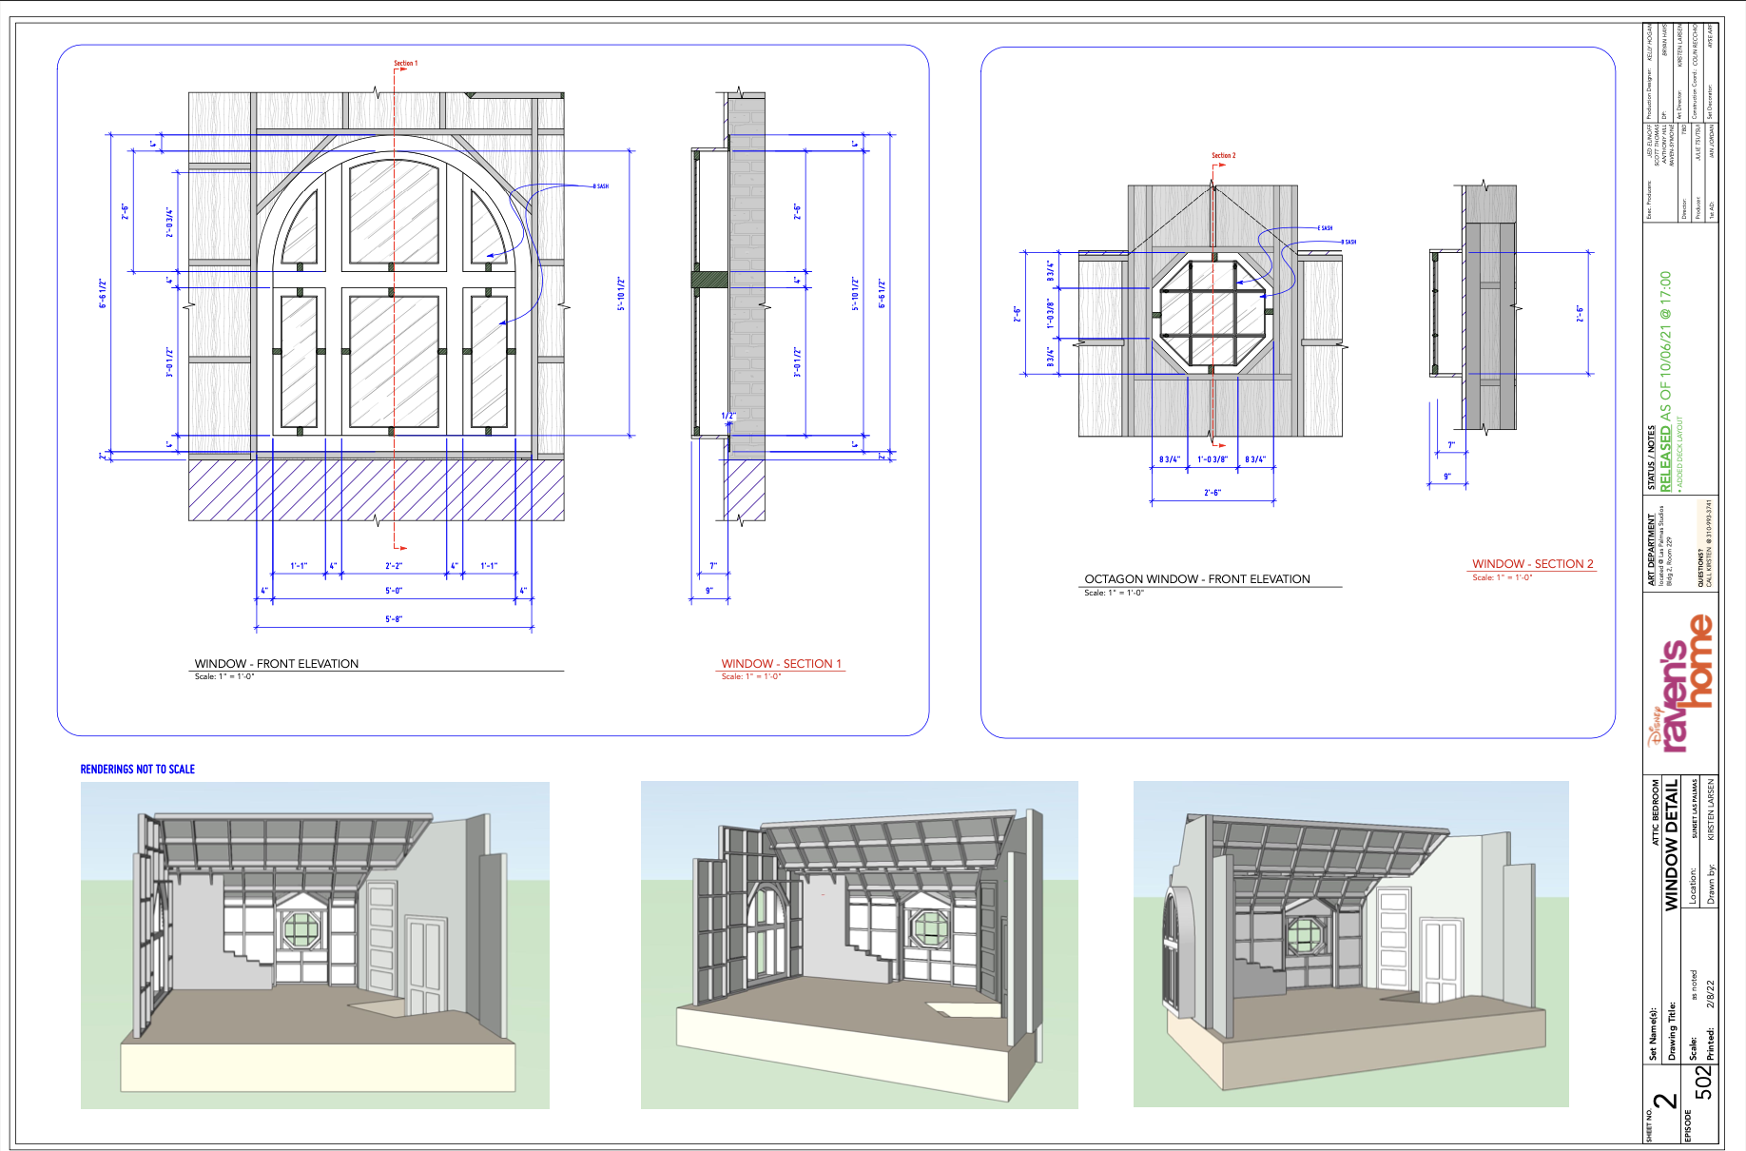
Task: Click the left attic bedroom rendering
Action: [315, 945]
